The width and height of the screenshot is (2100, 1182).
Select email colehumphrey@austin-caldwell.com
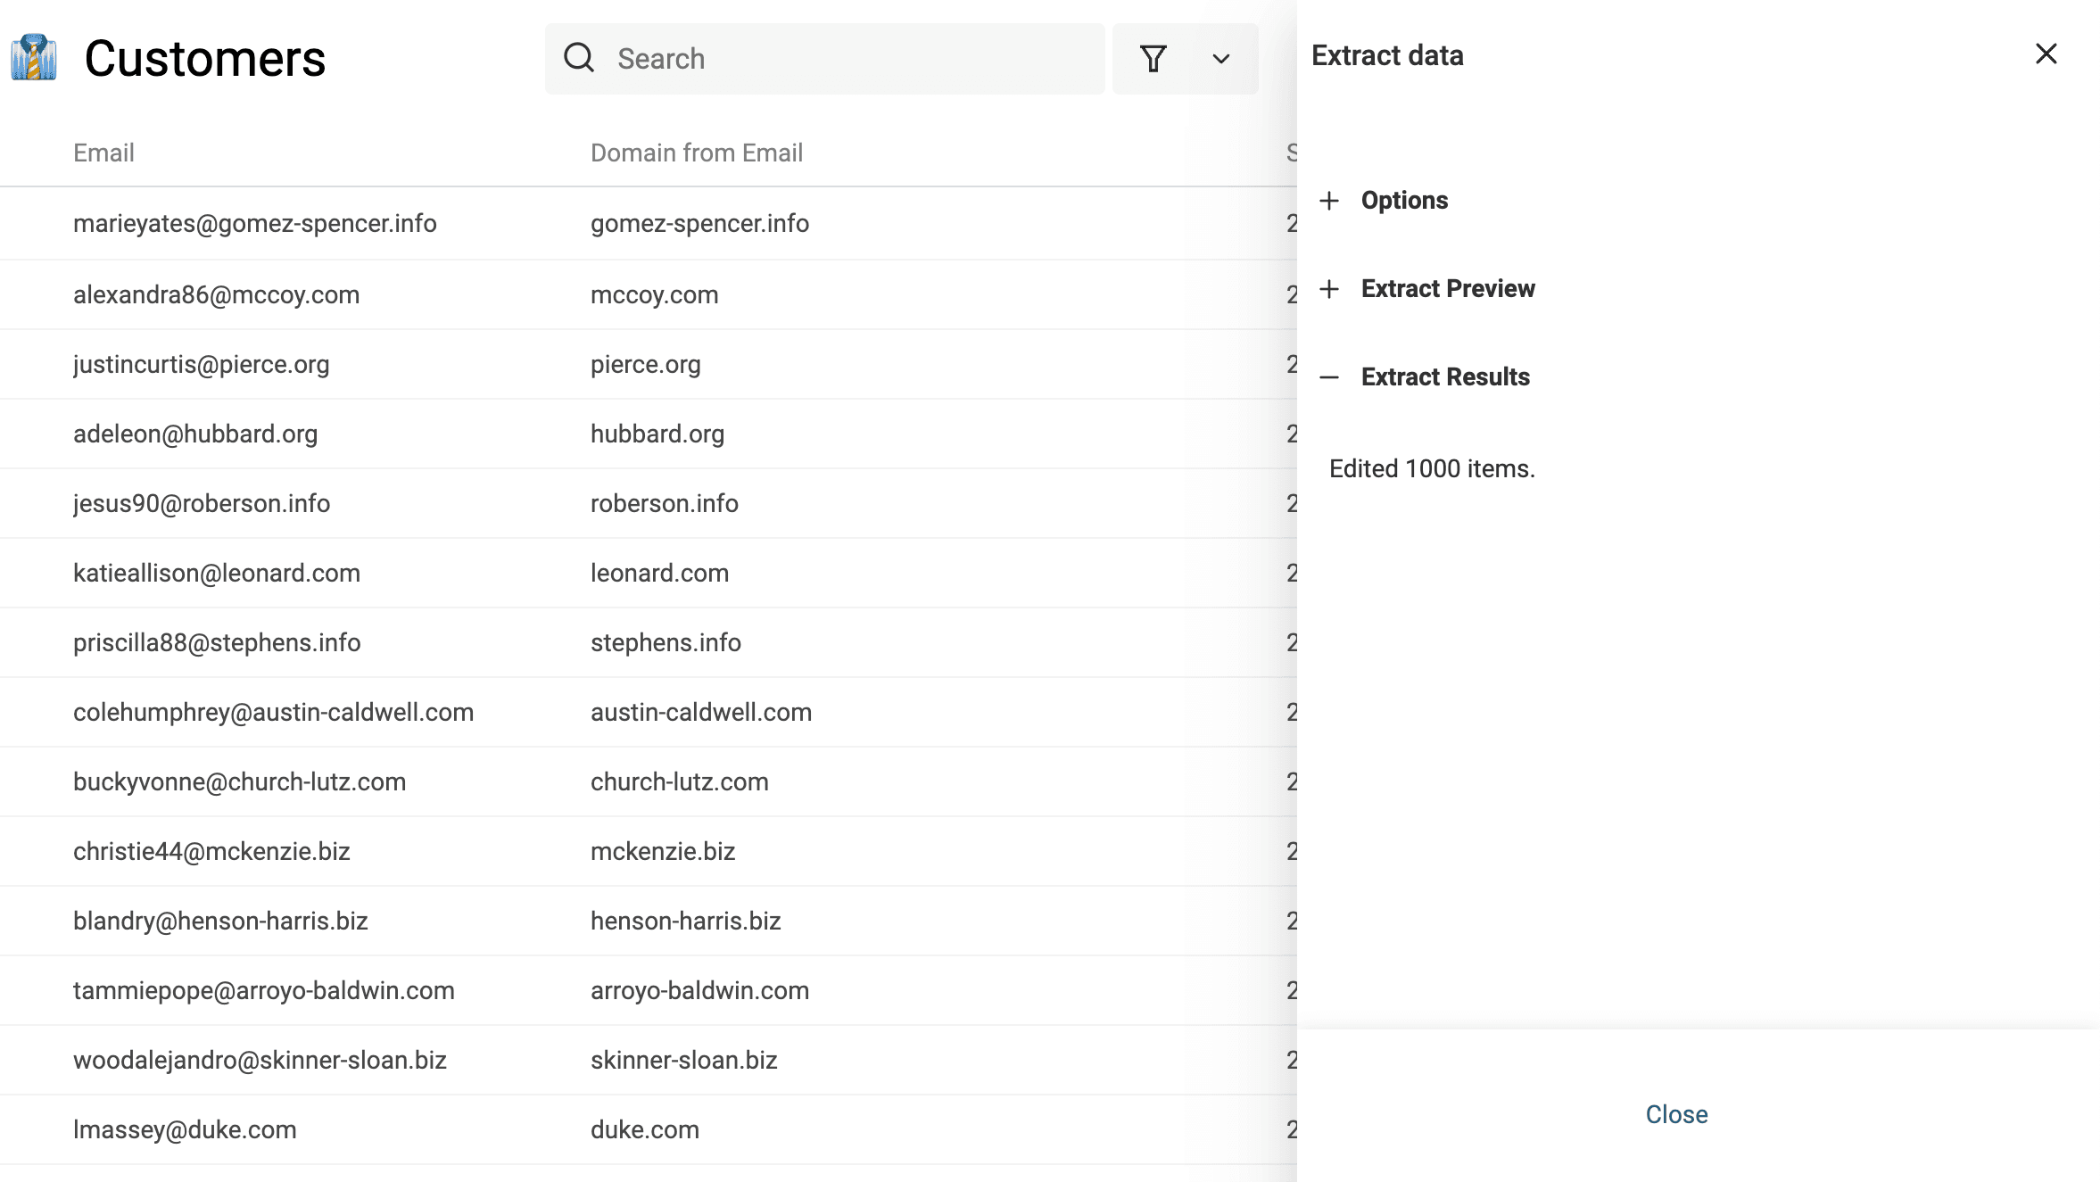tap(273, 712)
